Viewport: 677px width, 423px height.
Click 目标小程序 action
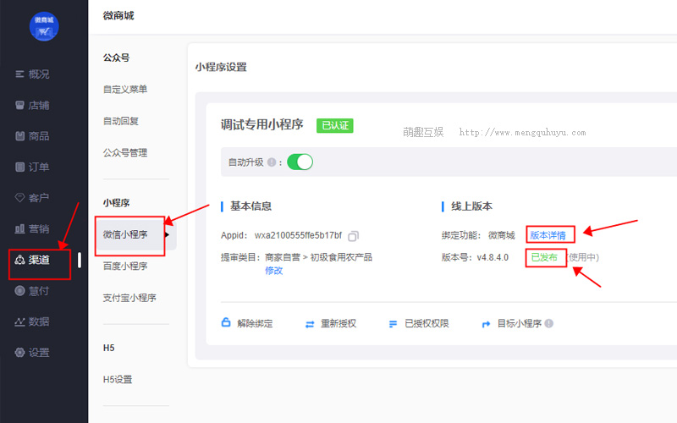[520, 324]
